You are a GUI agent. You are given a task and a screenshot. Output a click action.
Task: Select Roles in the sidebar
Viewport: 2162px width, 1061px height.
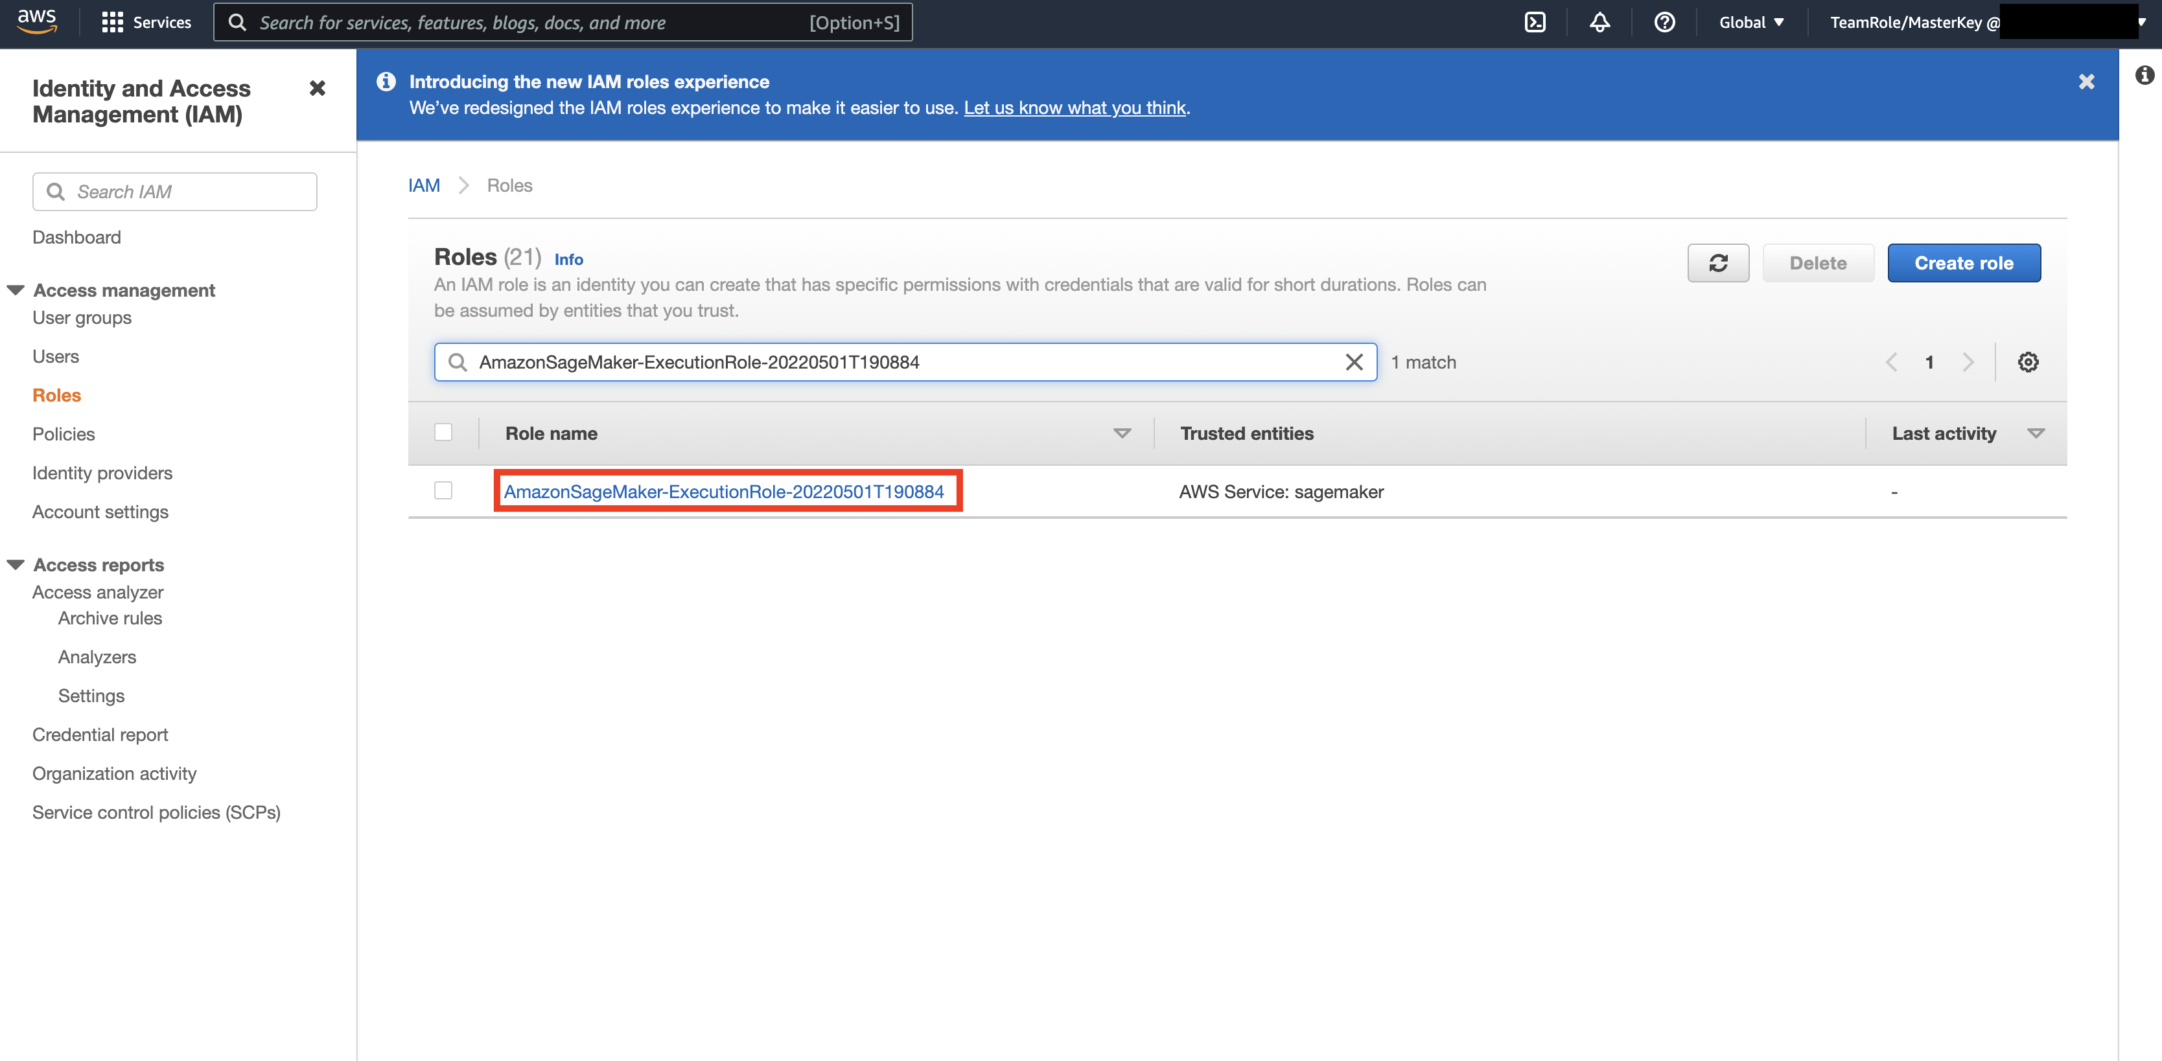pos(56,395)
